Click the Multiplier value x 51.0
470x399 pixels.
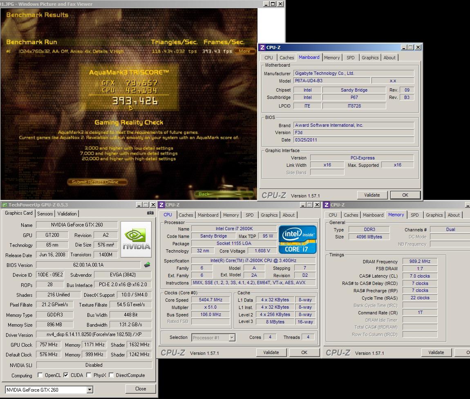211,307
